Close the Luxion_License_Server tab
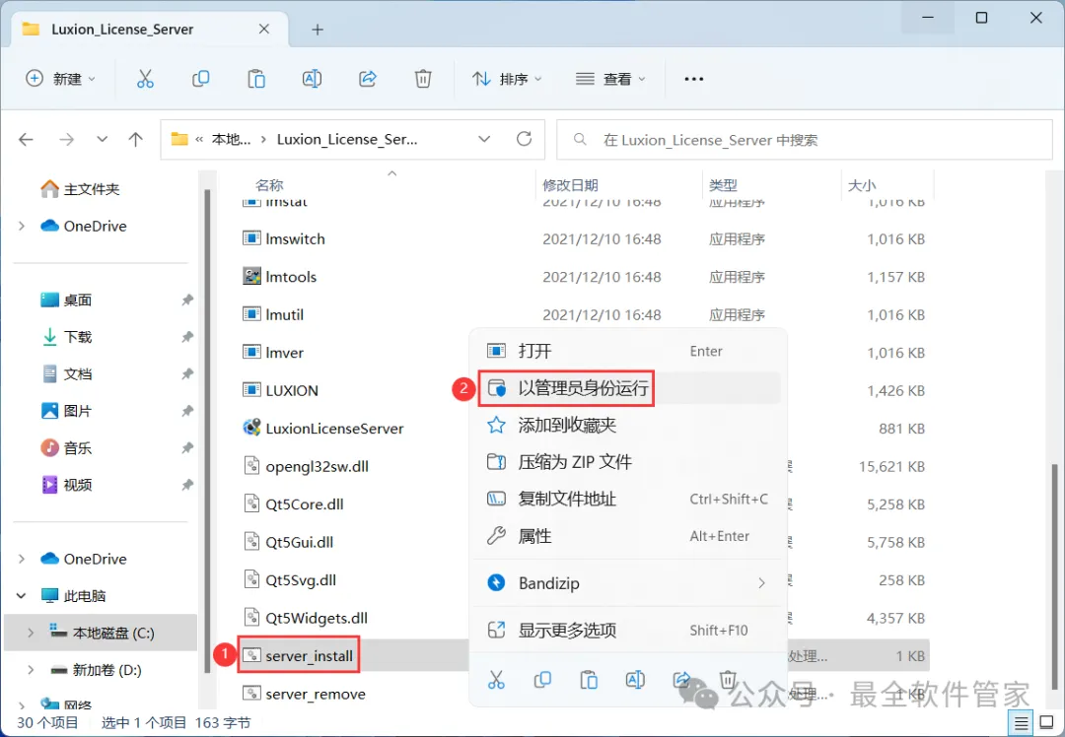The width and height of the screenshot is (1065, 737). (x=264, y=30)
